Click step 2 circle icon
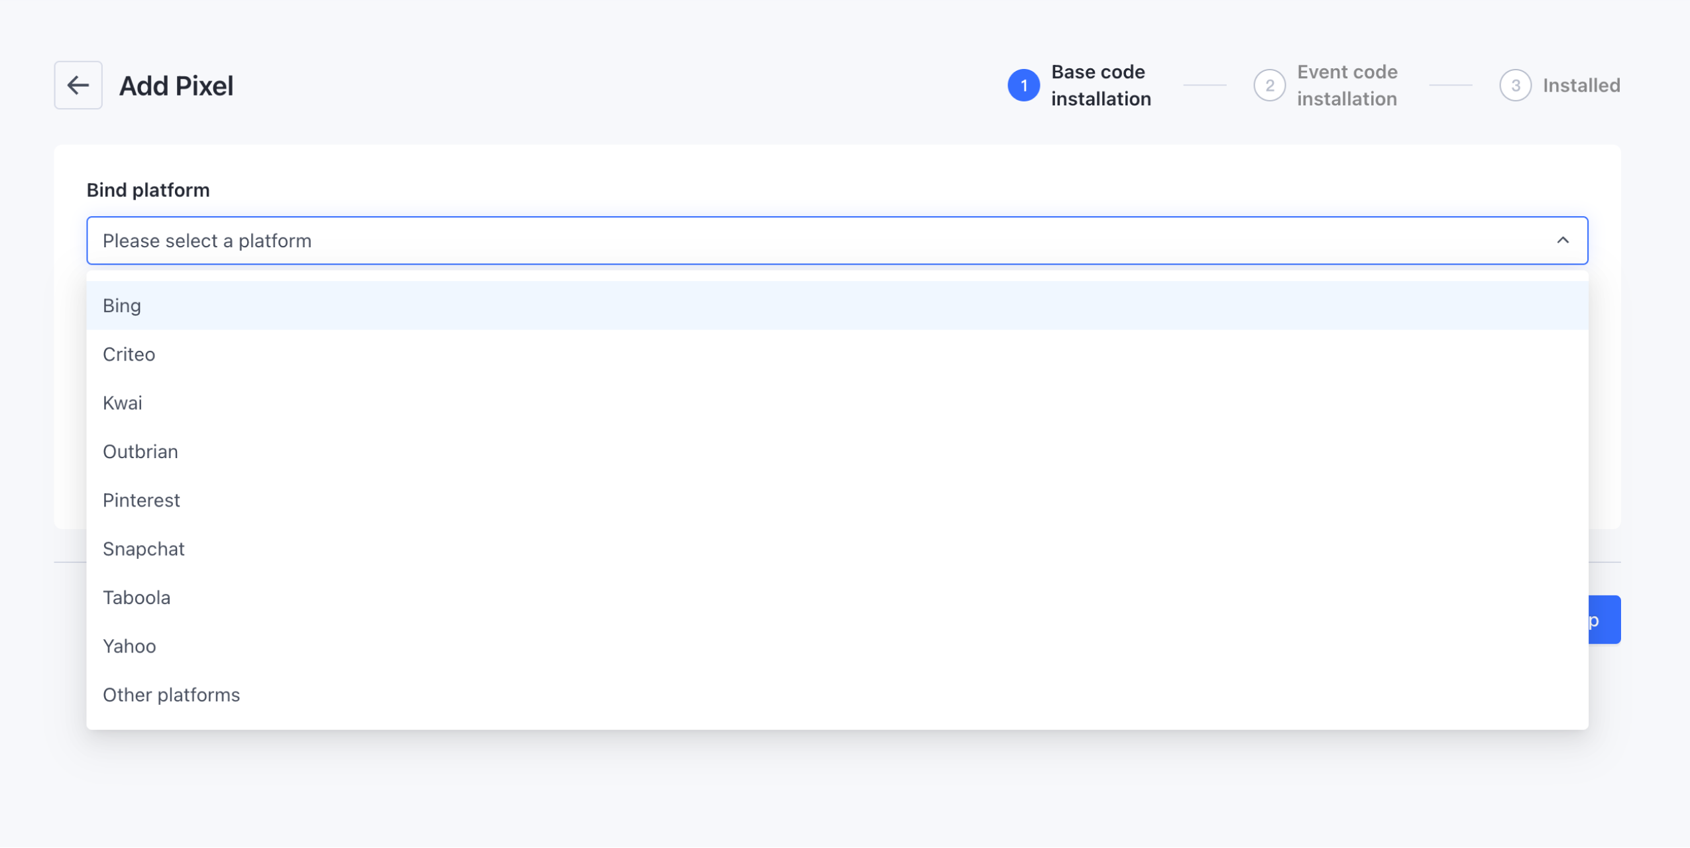The width and height of the screenshot is (1690, 848). tap(1269, 86)
